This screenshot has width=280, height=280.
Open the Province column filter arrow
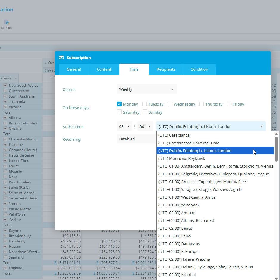click(x=15, y=78)
